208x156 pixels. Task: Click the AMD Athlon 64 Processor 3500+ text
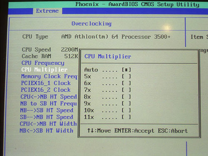click(116, 37)
